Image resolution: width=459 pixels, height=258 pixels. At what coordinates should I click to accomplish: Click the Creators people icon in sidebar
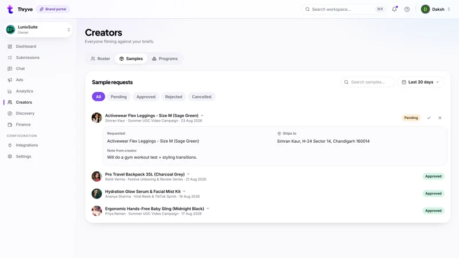pyautogui.click(x=10, y=103)
